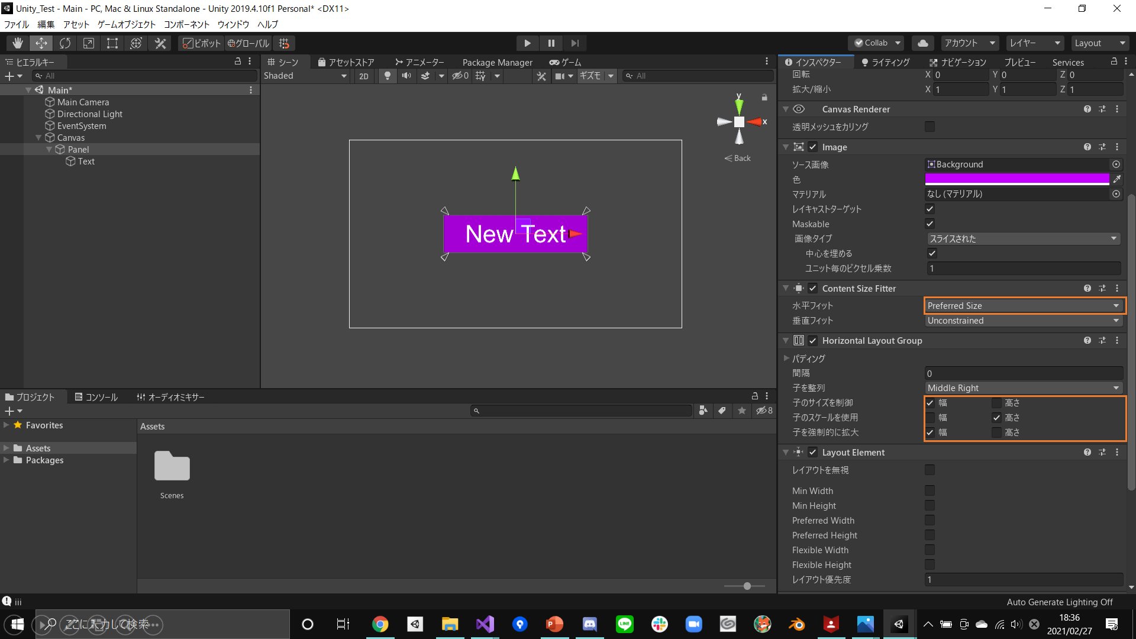Toggle scene audio speaker icon
The height and width of the screenshot is (639, 1136).
[x=406, y=76]
